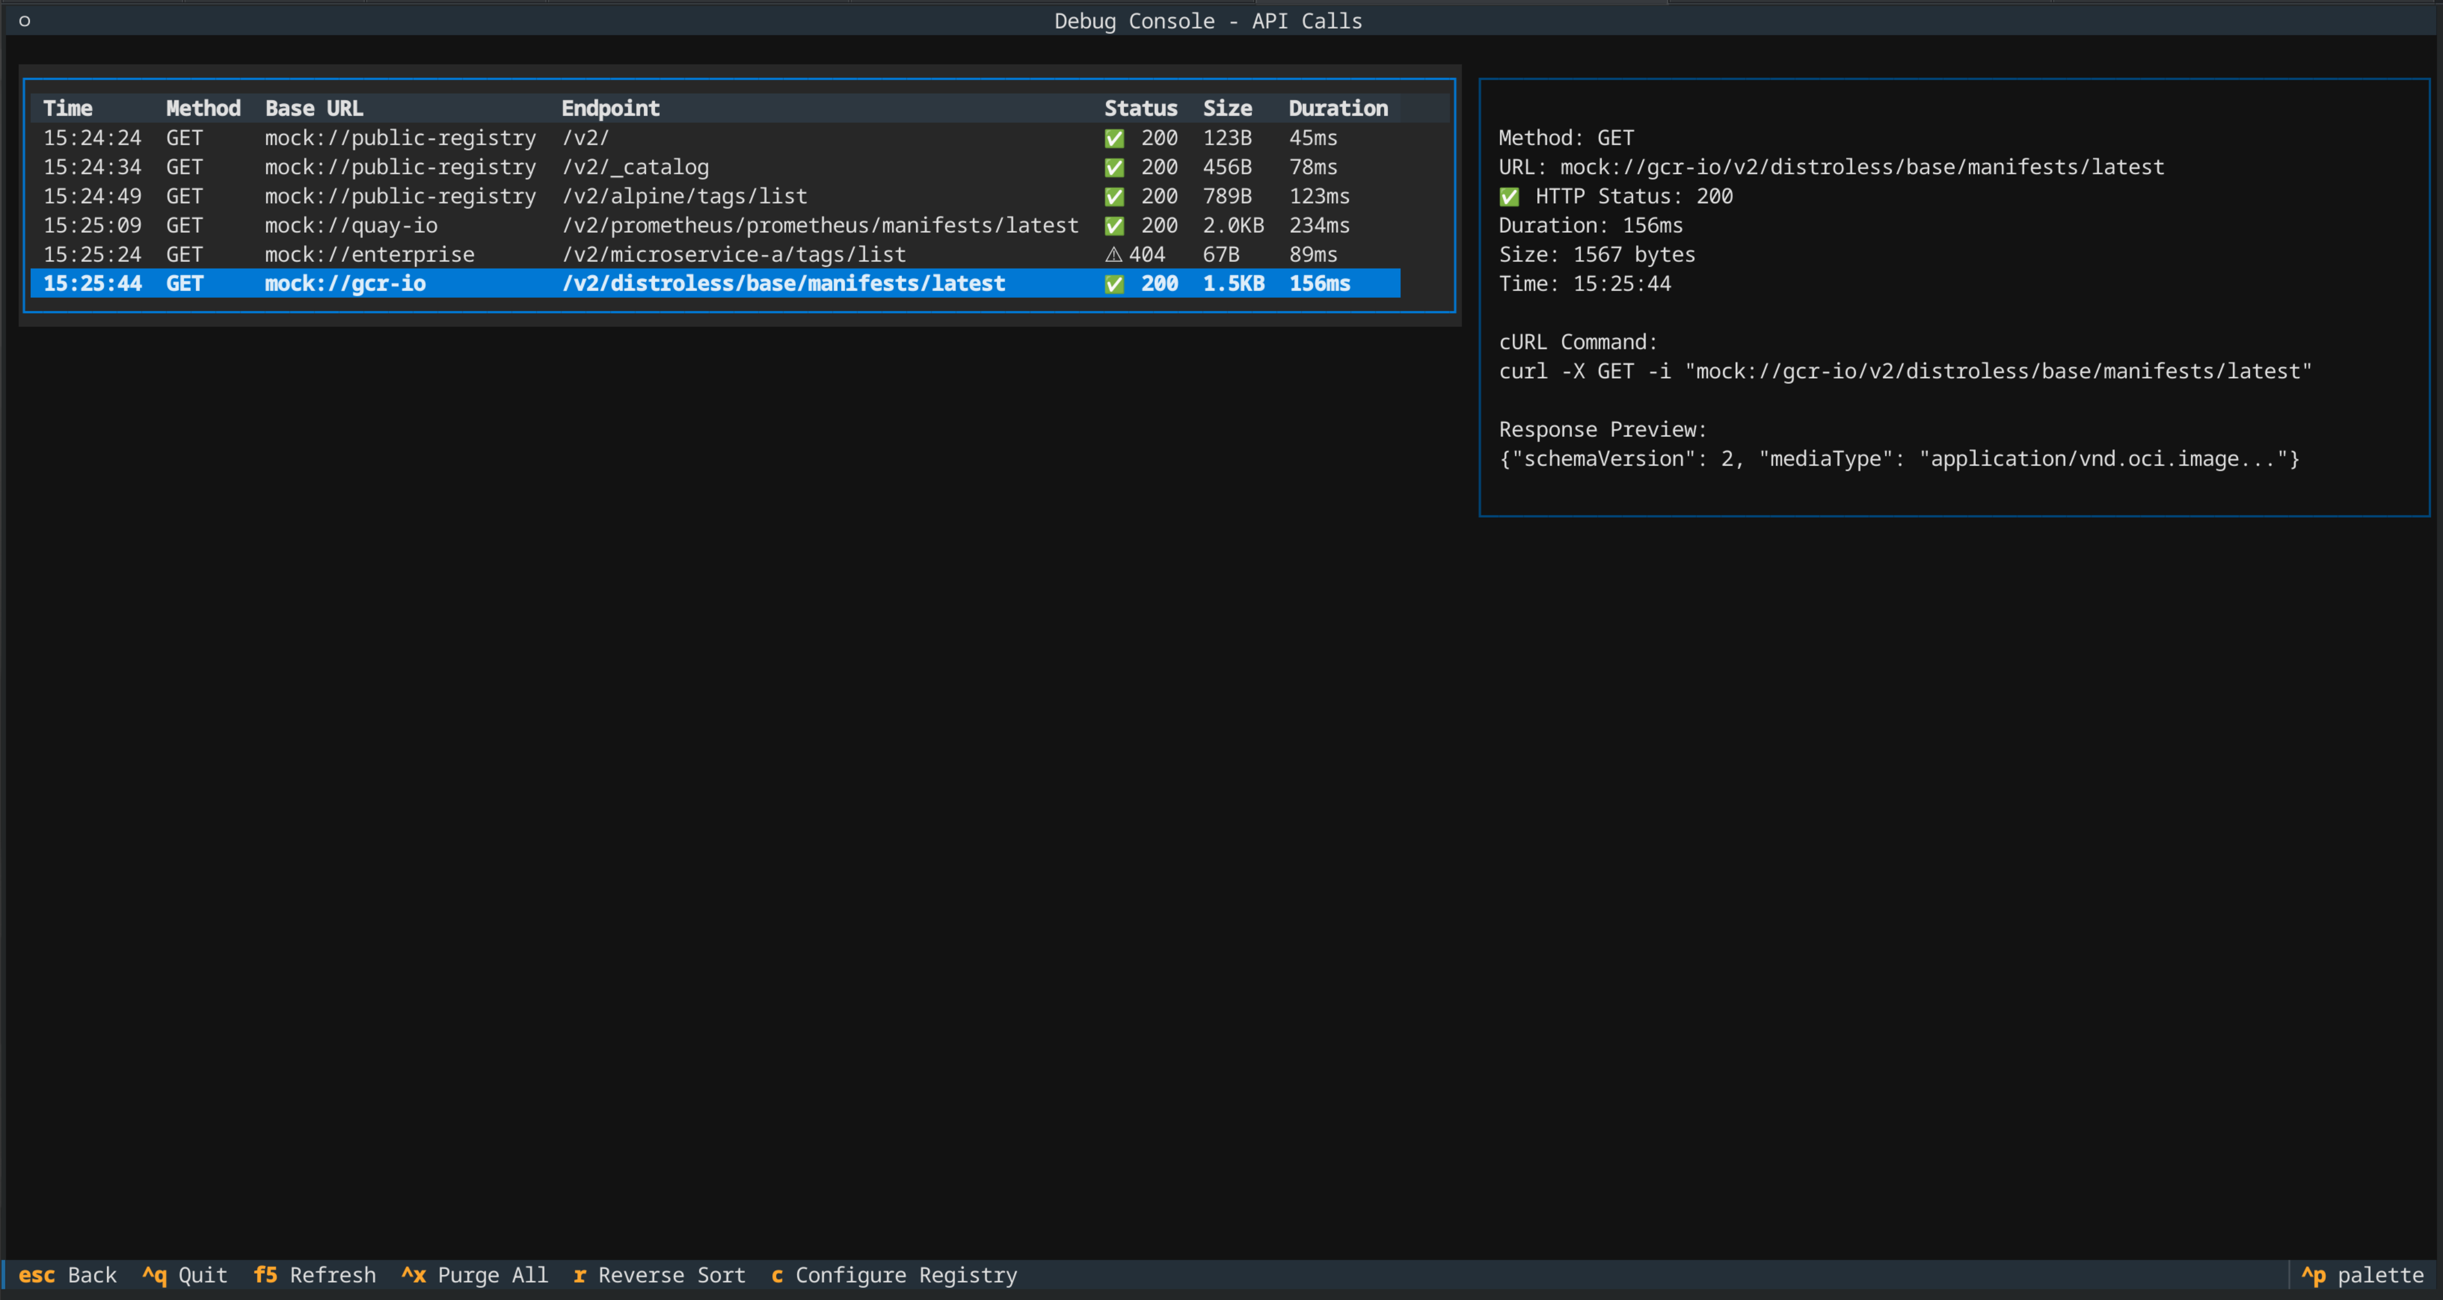Click the Duration column header

pyautogui.click(x=1337, y=107)
